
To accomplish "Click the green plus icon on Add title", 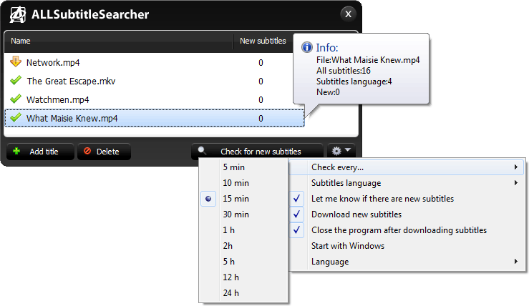I will click(x=16, y=151).
